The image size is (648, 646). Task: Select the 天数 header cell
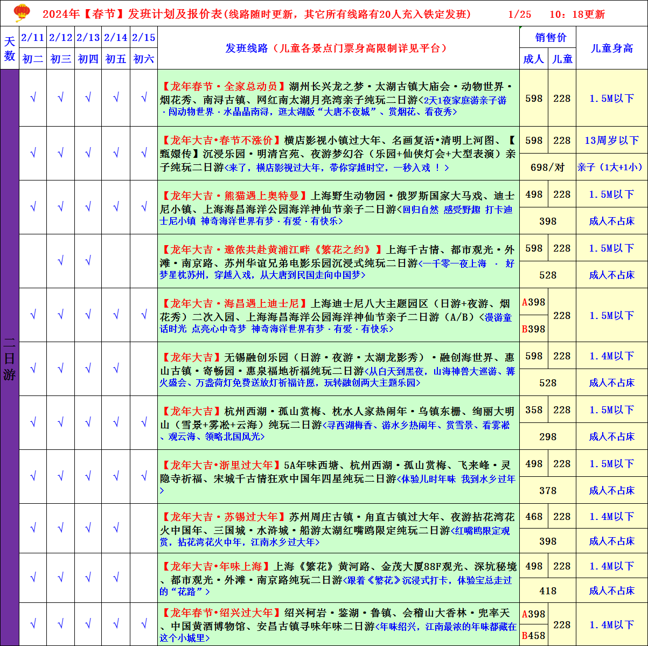[10, 48]
